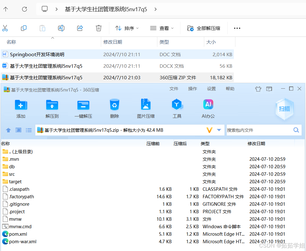Click the skin shirt icon in 360压缩 title bar
306x251 pixels.
[x=258, y=89]
